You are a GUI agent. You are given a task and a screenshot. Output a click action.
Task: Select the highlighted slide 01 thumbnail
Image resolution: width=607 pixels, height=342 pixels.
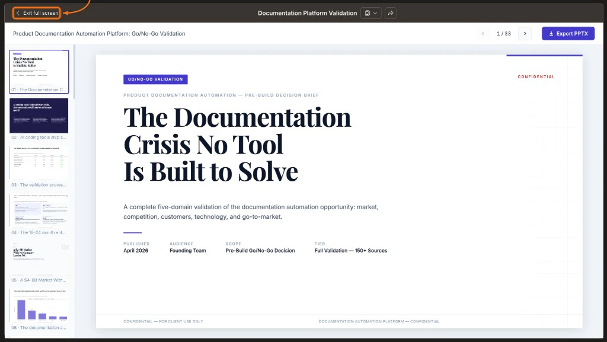point(39,71)
